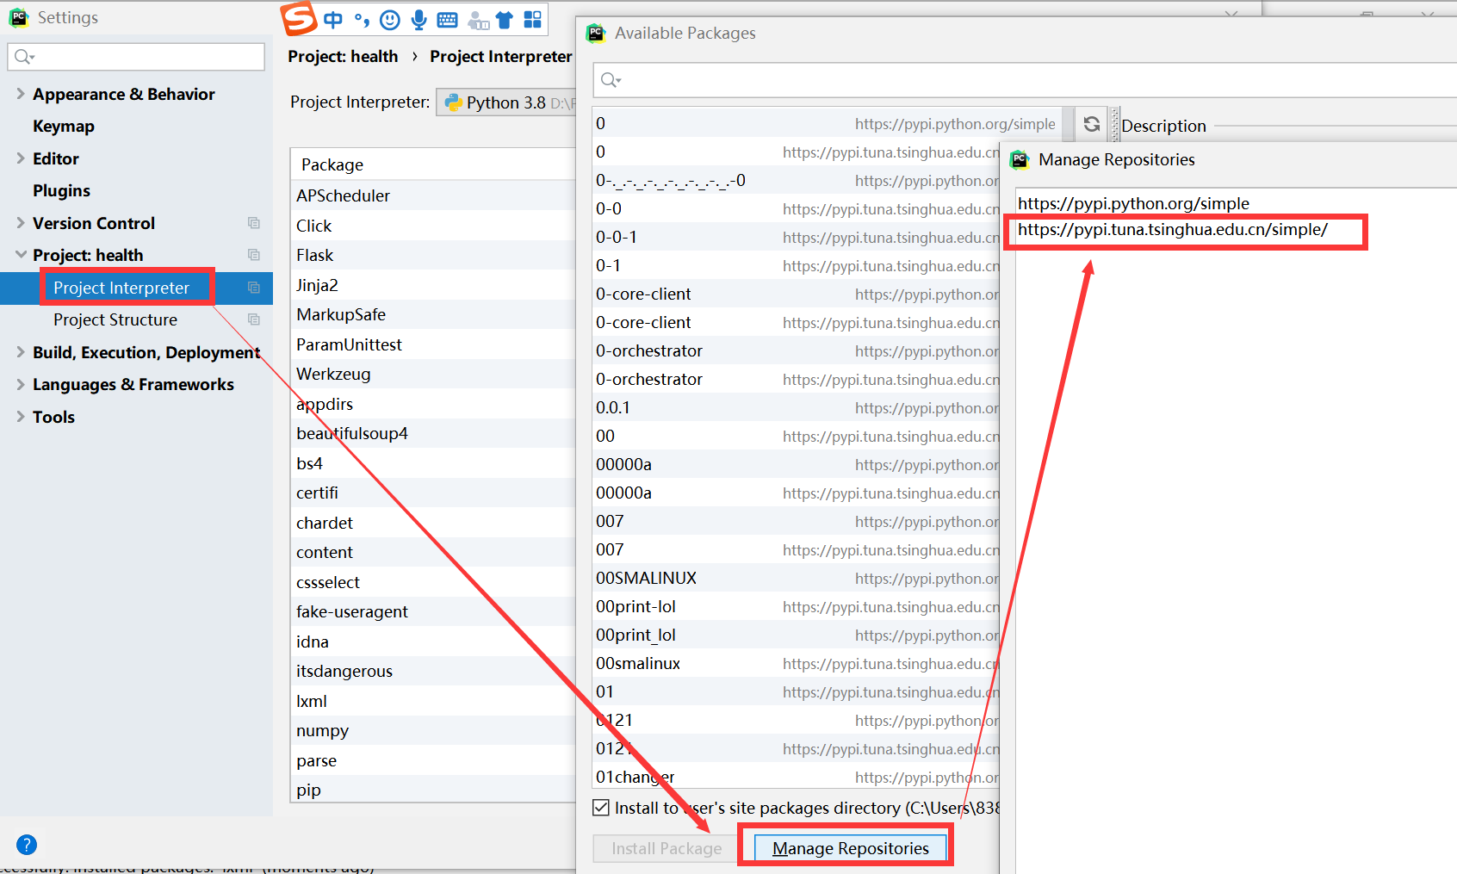Select the lxml package row

pyautogui.click(x=433, y=701)
